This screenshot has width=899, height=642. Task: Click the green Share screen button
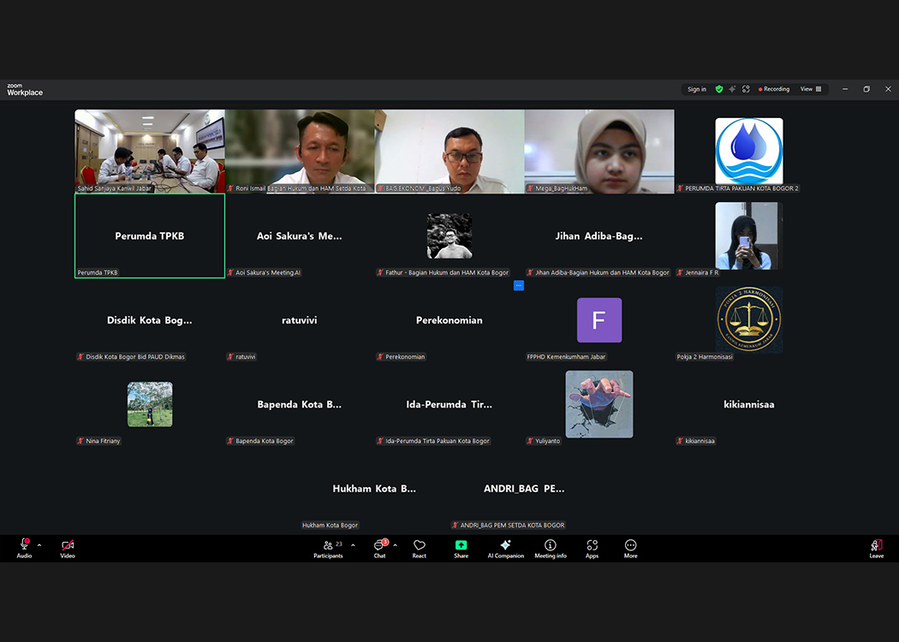pyautogui.click(x=461, y=548)
